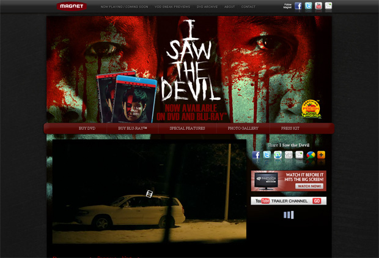Share via the grey bookmark icon next to StumbleUpon

coord(289,154)
